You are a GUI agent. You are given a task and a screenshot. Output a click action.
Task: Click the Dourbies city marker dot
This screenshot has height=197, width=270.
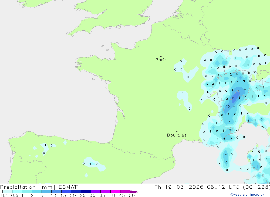click(x=177, y=132)
